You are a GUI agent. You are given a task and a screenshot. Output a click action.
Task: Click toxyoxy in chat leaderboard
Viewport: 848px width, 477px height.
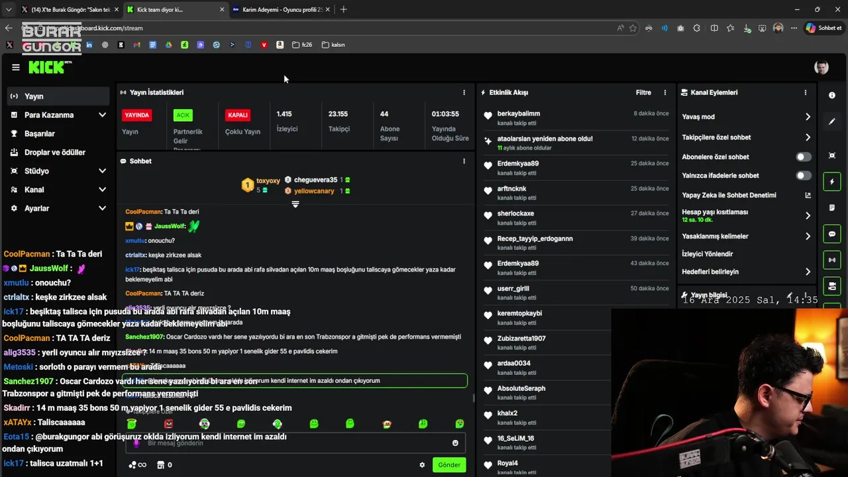pos(268,180)
